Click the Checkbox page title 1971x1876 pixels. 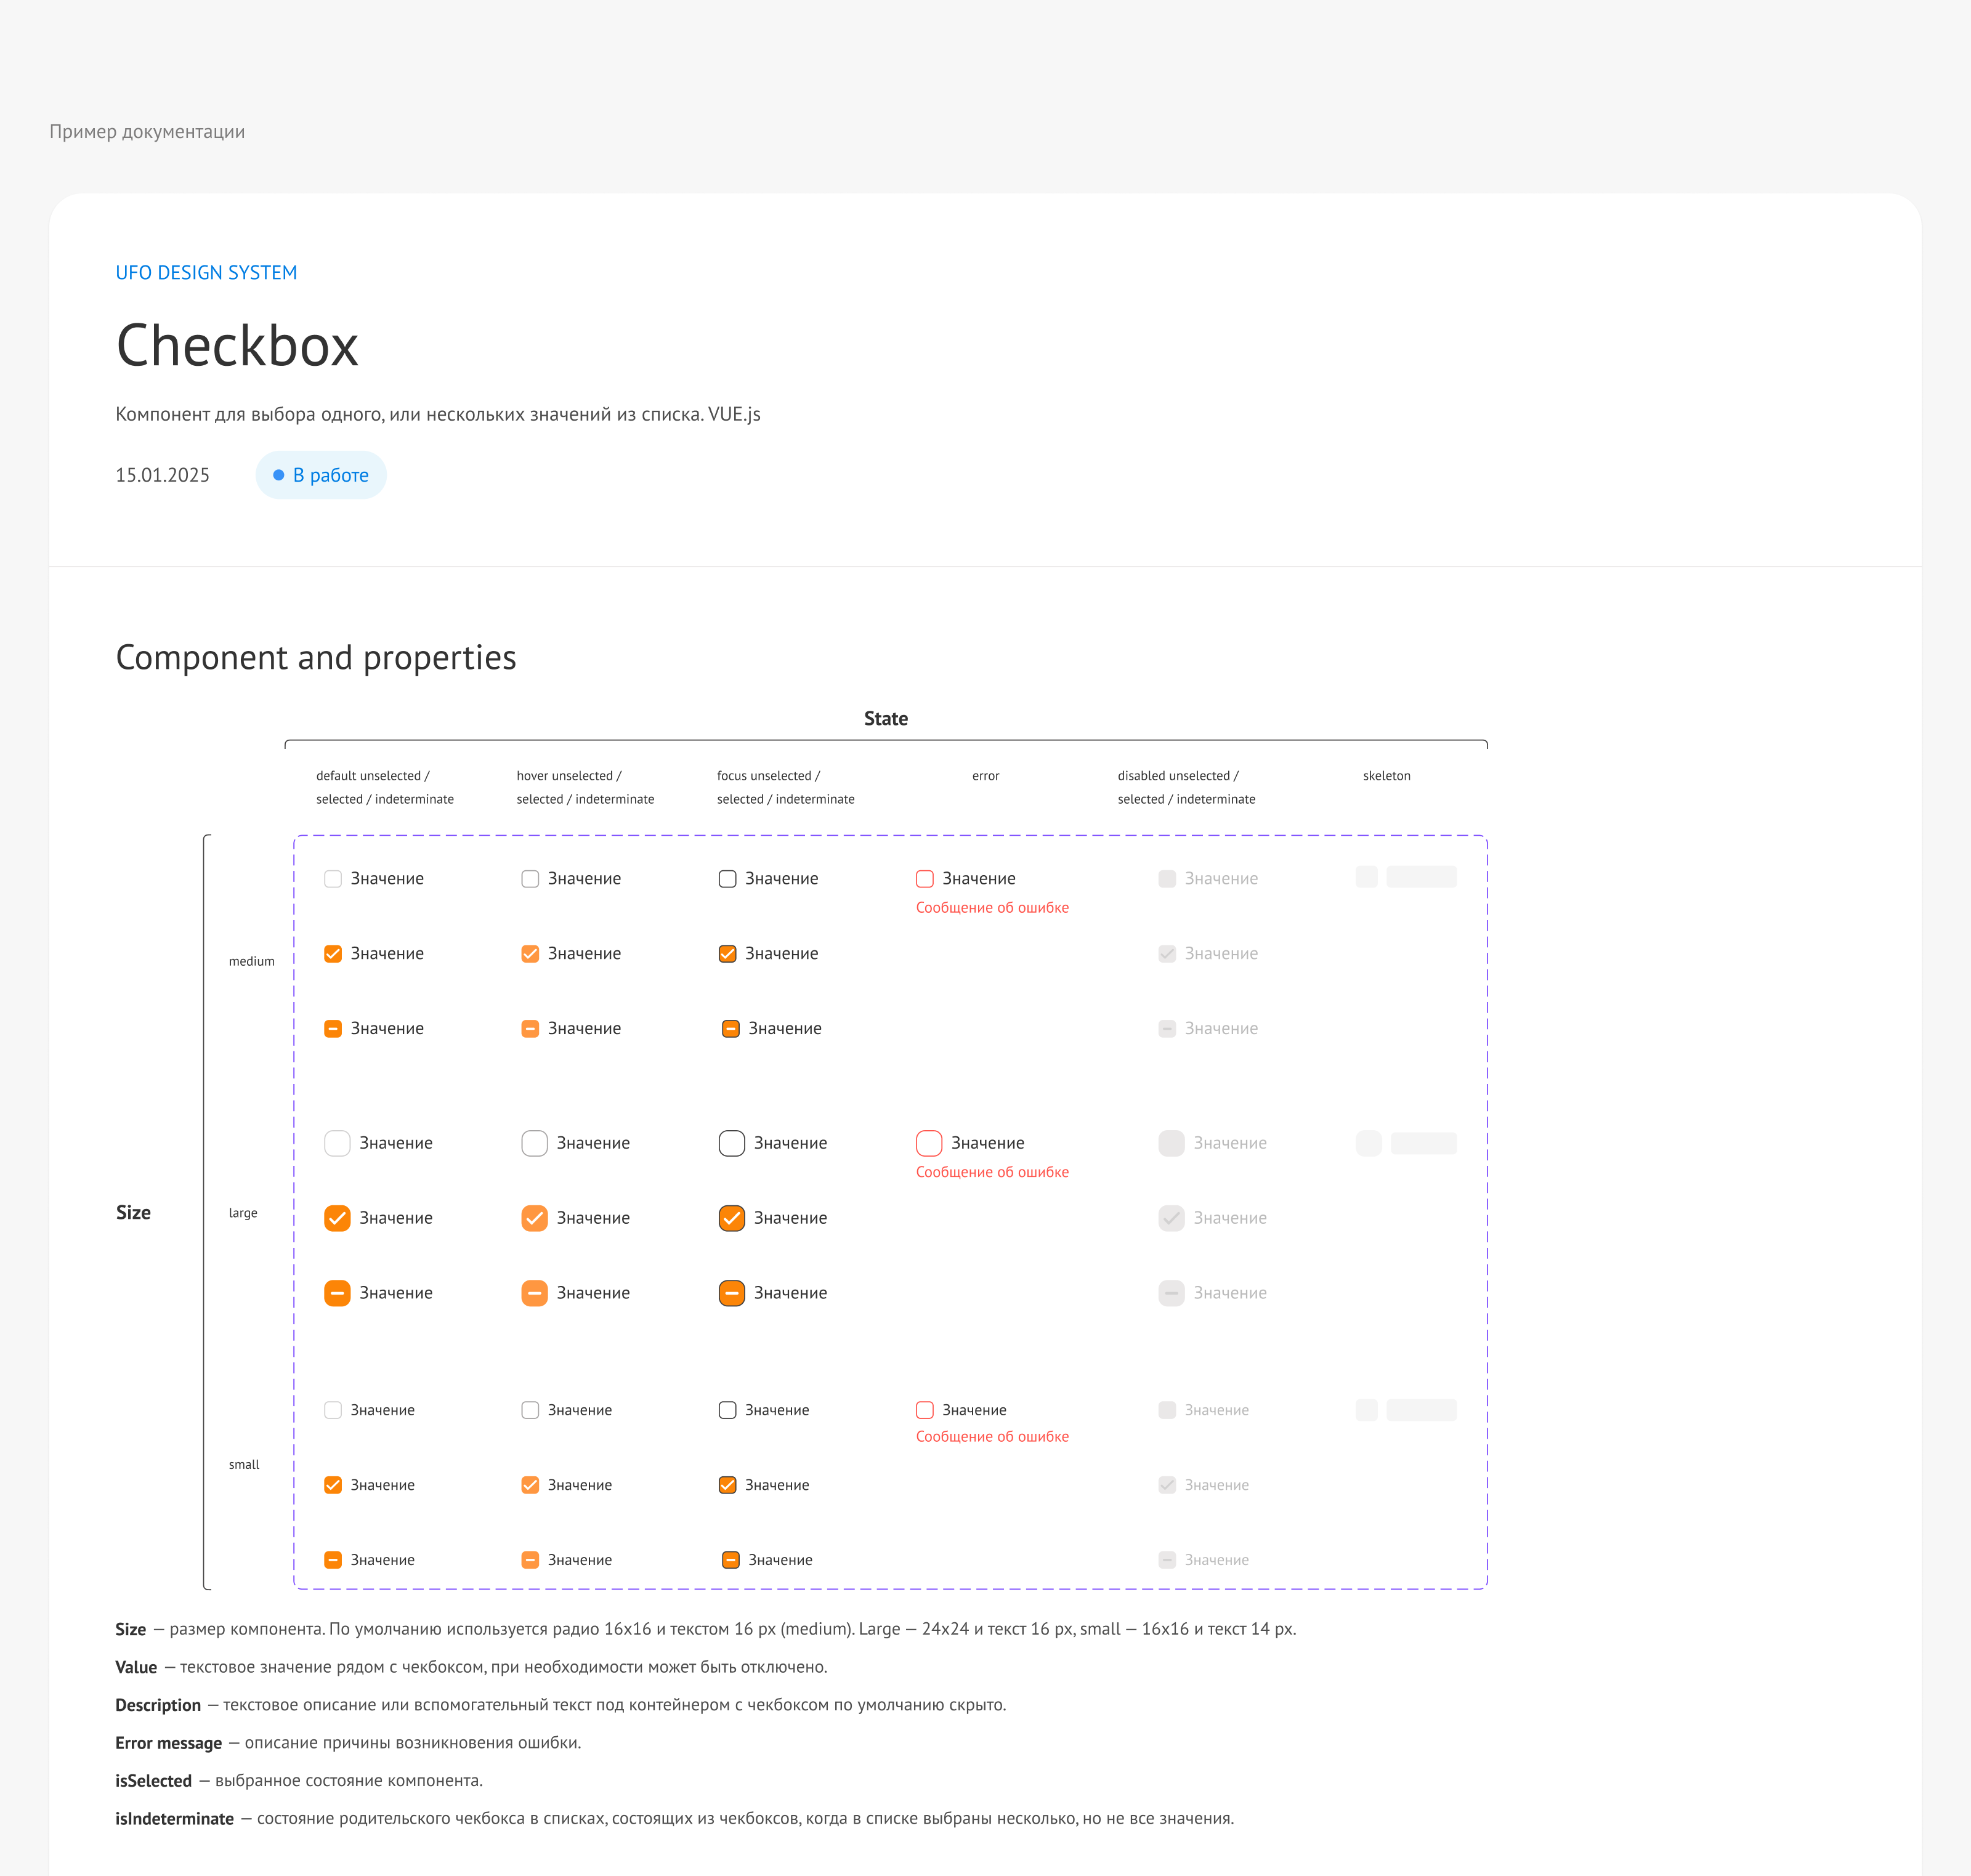(x=237, y=345)
